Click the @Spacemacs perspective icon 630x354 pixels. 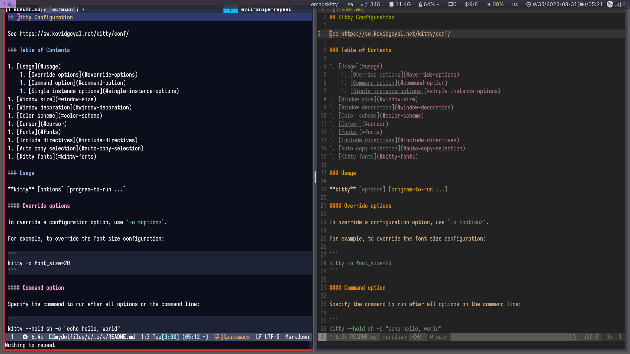tap(217, 337)
